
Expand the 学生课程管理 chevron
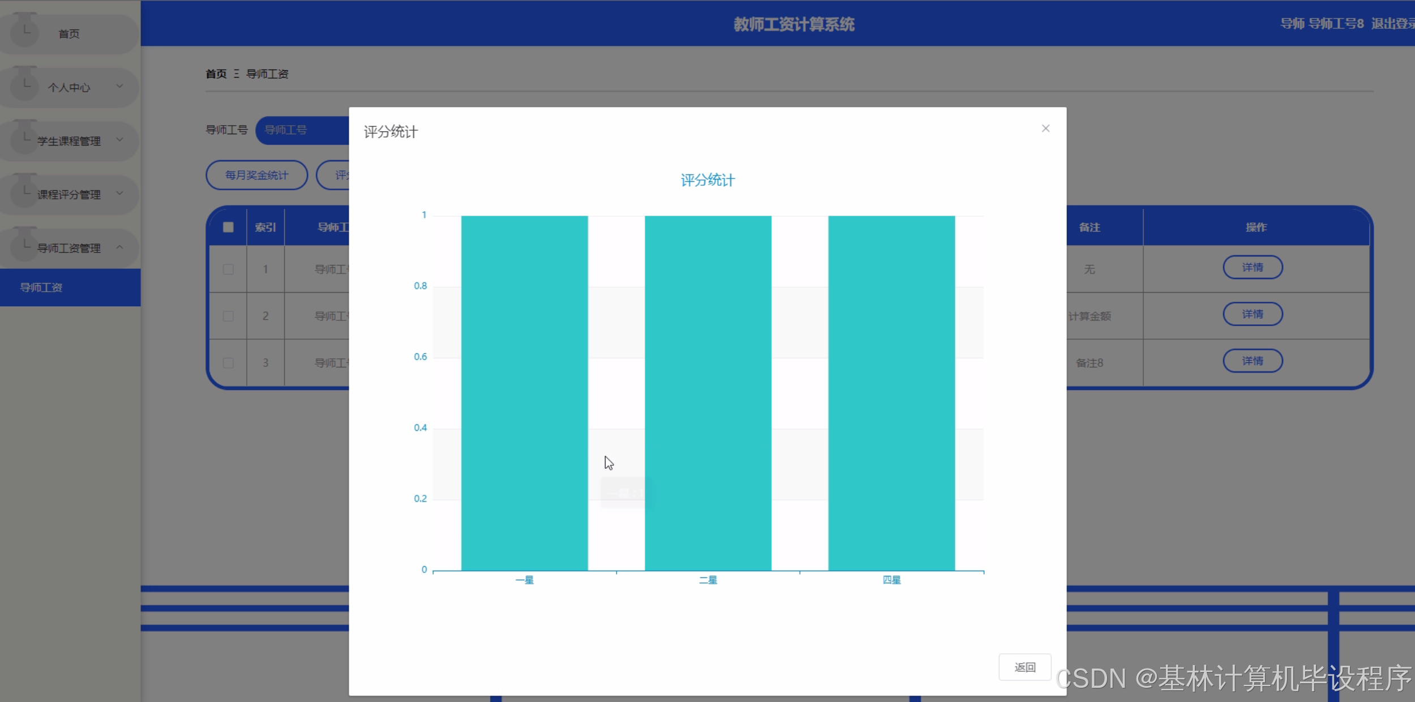pos(119,139)
